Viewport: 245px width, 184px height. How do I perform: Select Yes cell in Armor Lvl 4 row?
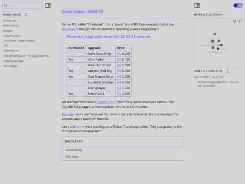pyautogui.click(x=76, y=94)
